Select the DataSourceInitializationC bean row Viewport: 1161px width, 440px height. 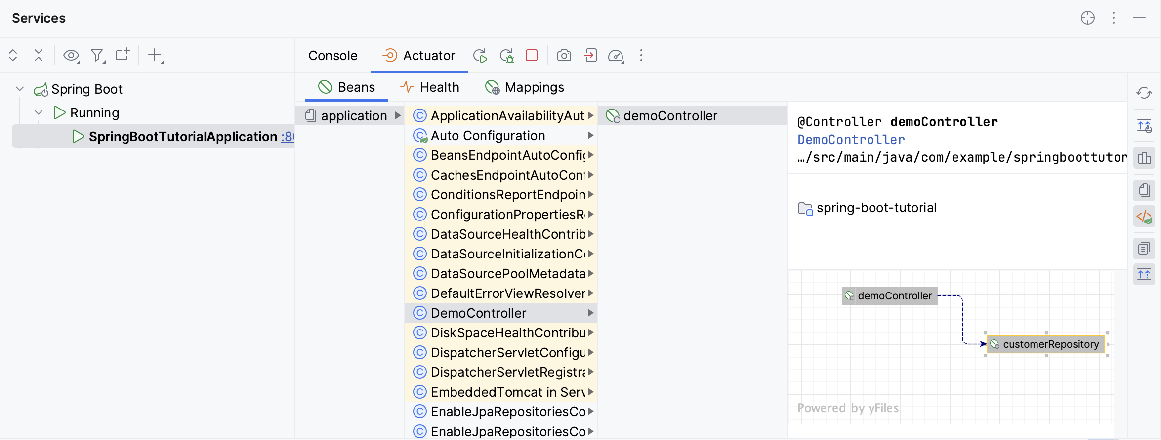[x=501, y=254]
